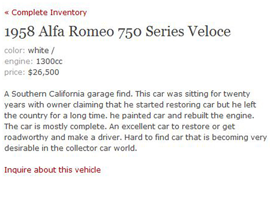Click the word roadworthy in the description
Screen dimensions: 270x216
pyautogui.click(x=26, y=138)
